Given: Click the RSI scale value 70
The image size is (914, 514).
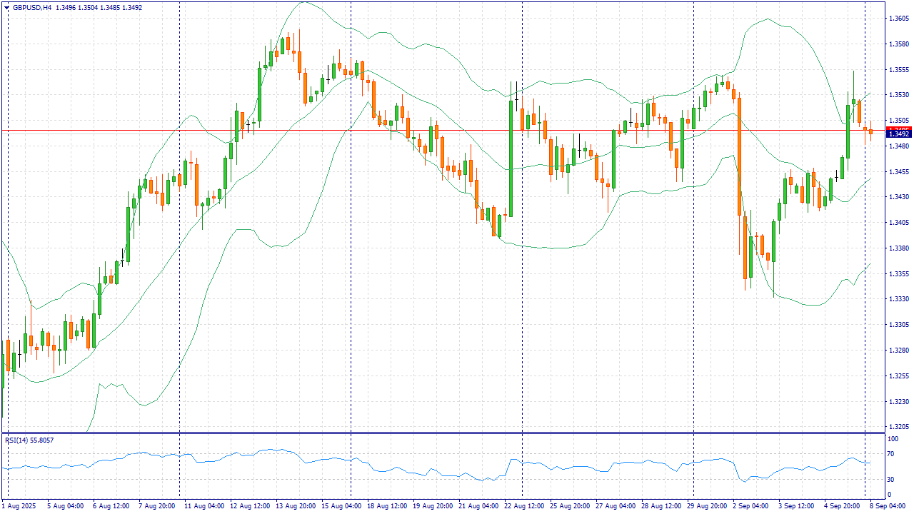Looking at the screenshot, I should [890, 453].
